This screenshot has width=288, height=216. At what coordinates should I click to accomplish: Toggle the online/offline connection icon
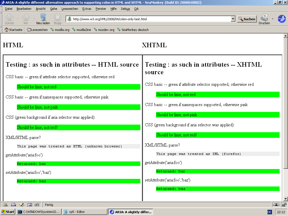[276, 205]
